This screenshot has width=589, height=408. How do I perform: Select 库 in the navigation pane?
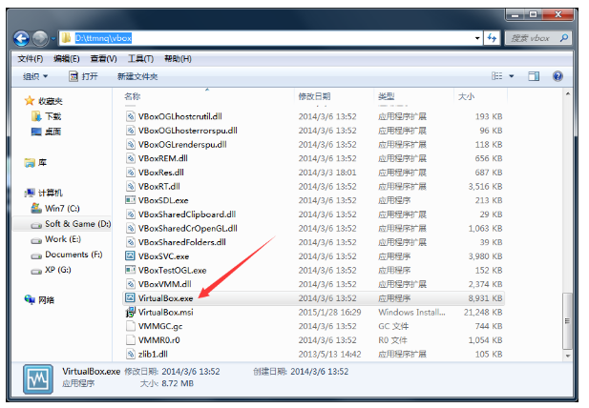[x=35, y=163]
